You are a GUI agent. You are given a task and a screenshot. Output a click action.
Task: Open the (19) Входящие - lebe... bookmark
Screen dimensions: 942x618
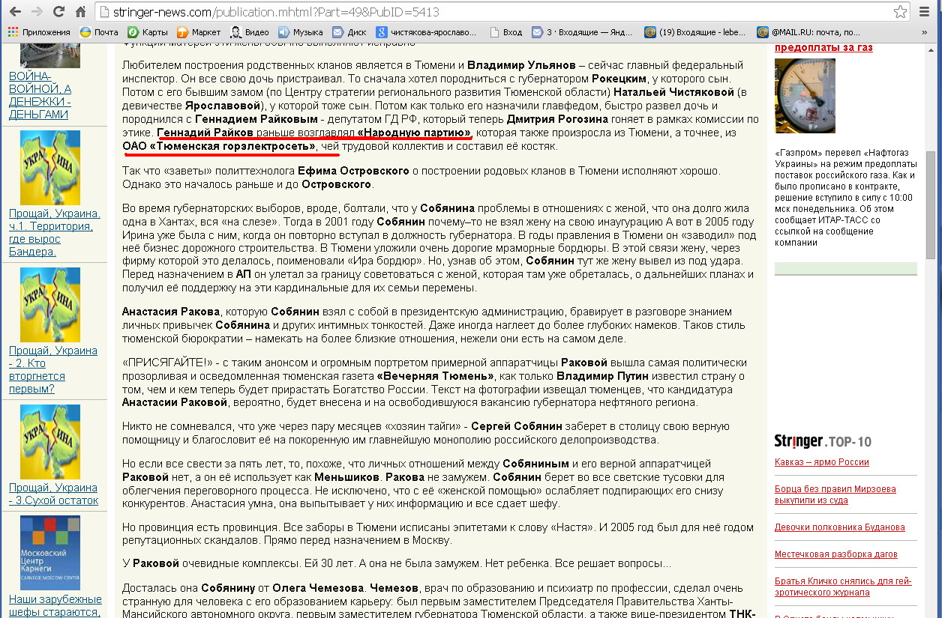[695, 32]
